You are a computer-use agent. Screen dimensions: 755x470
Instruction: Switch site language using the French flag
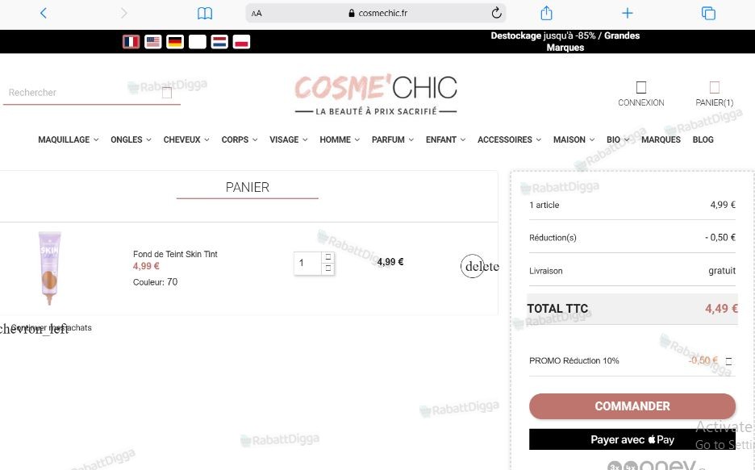(x=131, y=42)
